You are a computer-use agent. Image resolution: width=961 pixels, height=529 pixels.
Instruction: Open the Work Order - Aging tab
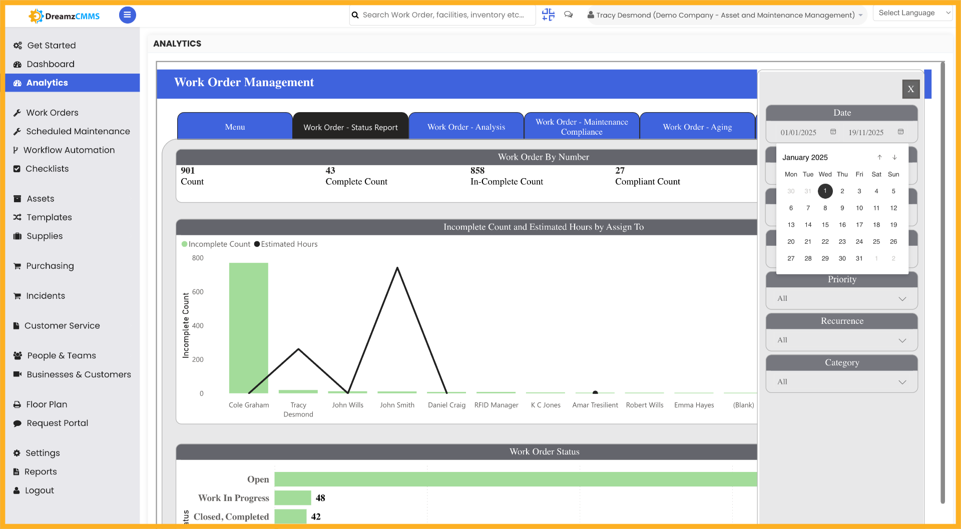tap(697, 127)
